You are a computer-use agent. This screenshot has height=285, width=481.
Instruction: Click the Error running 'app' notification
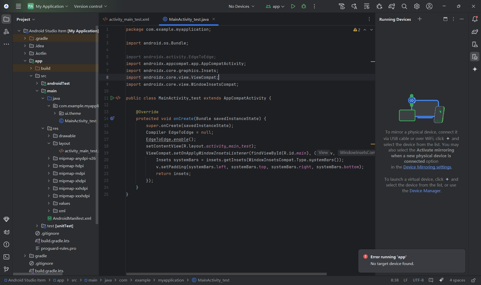412,261
